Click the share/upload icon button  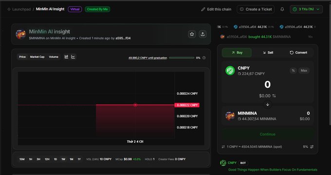click(x=202, y=34)
